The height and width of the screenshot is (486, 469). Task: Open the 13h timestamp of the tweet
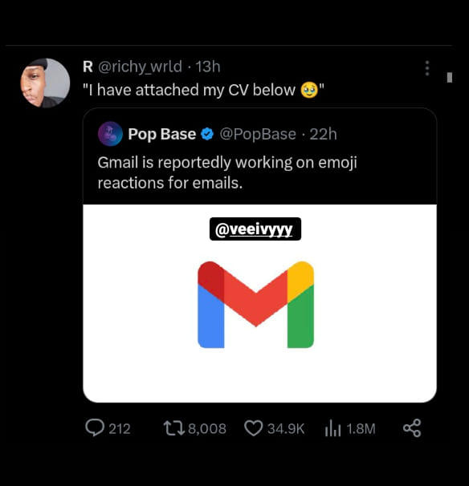pyautogui.click(x=208, y=67)
